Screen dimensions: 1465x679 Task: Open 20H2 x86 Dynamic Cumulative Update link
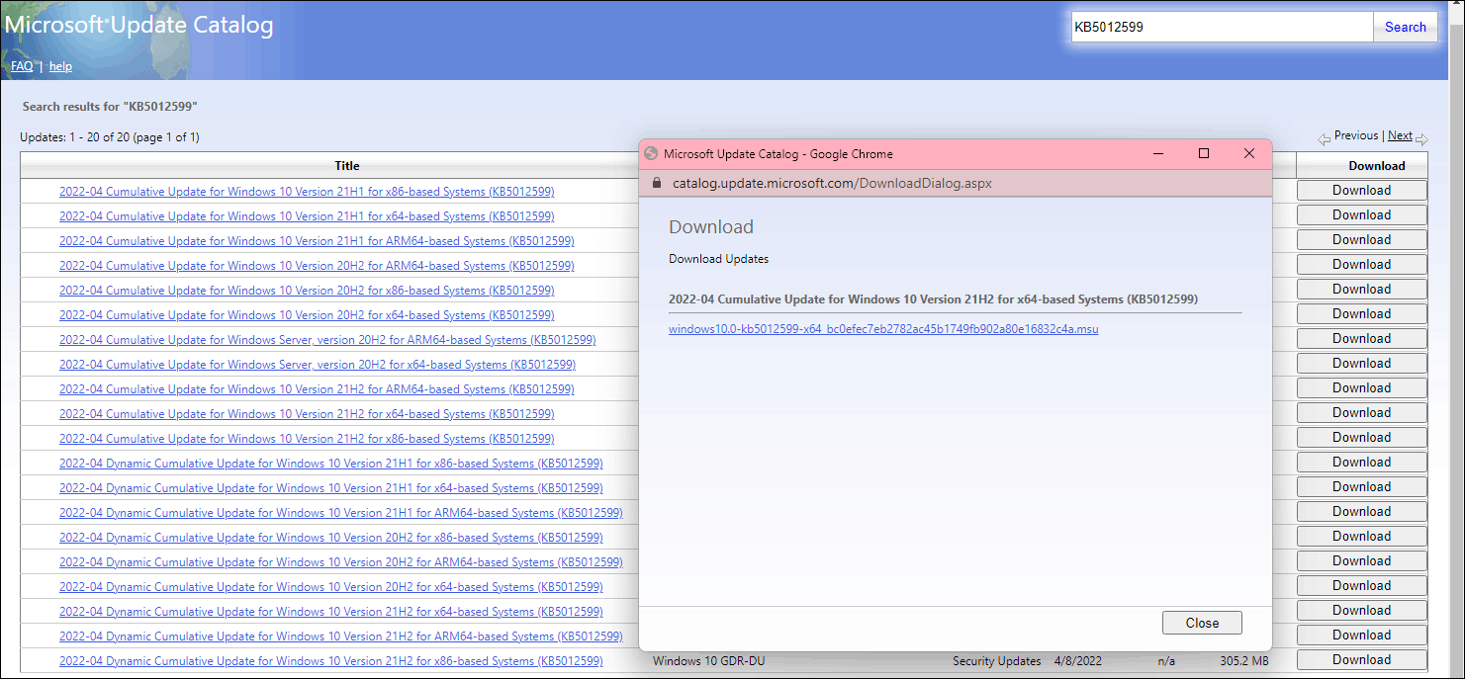point(331,538)
